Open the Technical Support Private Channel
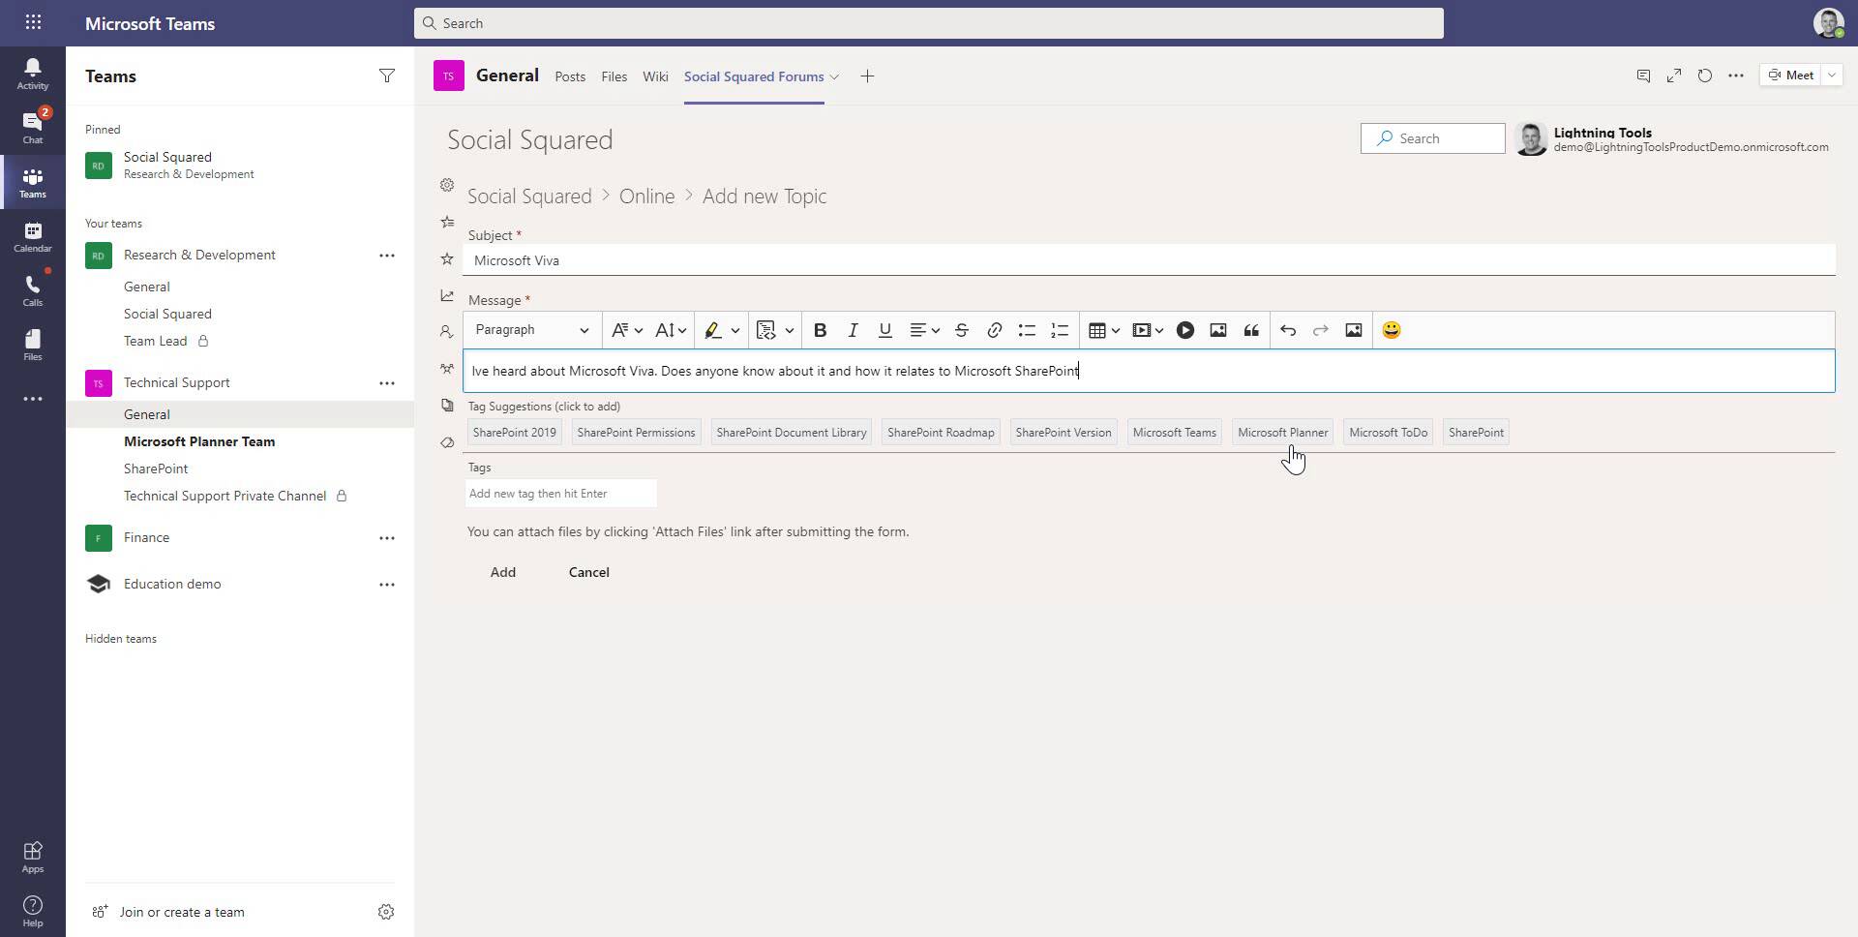Viewport: 1858px width, 937px height. tap(225, 496)
